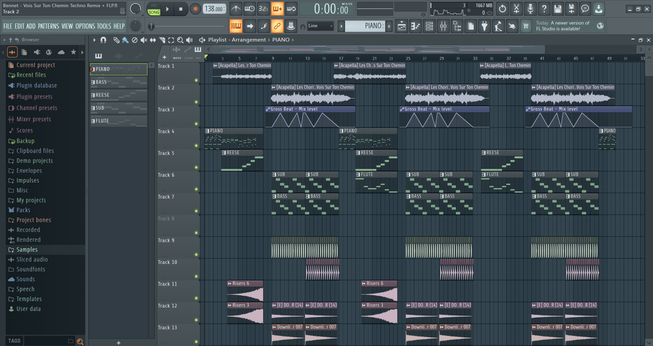Add a new pattern with plus button
The width and height of the screenshot is (653, 346).
point(389,26)
